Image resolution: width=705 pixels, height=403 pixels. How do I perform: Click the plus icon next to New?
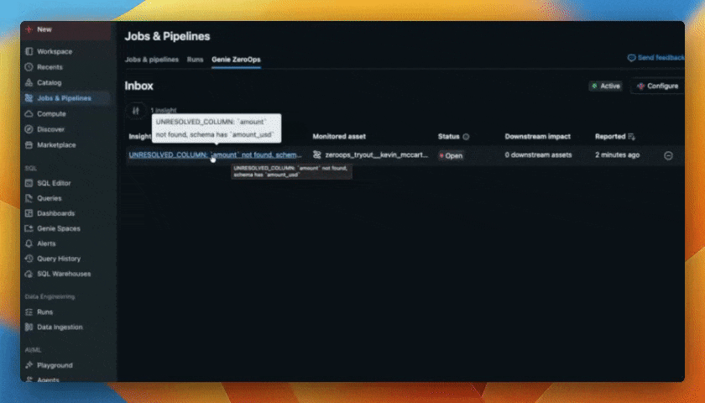[x=29, y=29]
